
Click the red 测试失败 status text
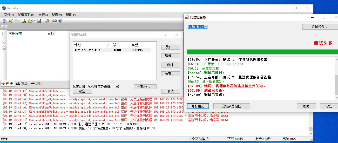pyautogui.click(x=323, y=43)
